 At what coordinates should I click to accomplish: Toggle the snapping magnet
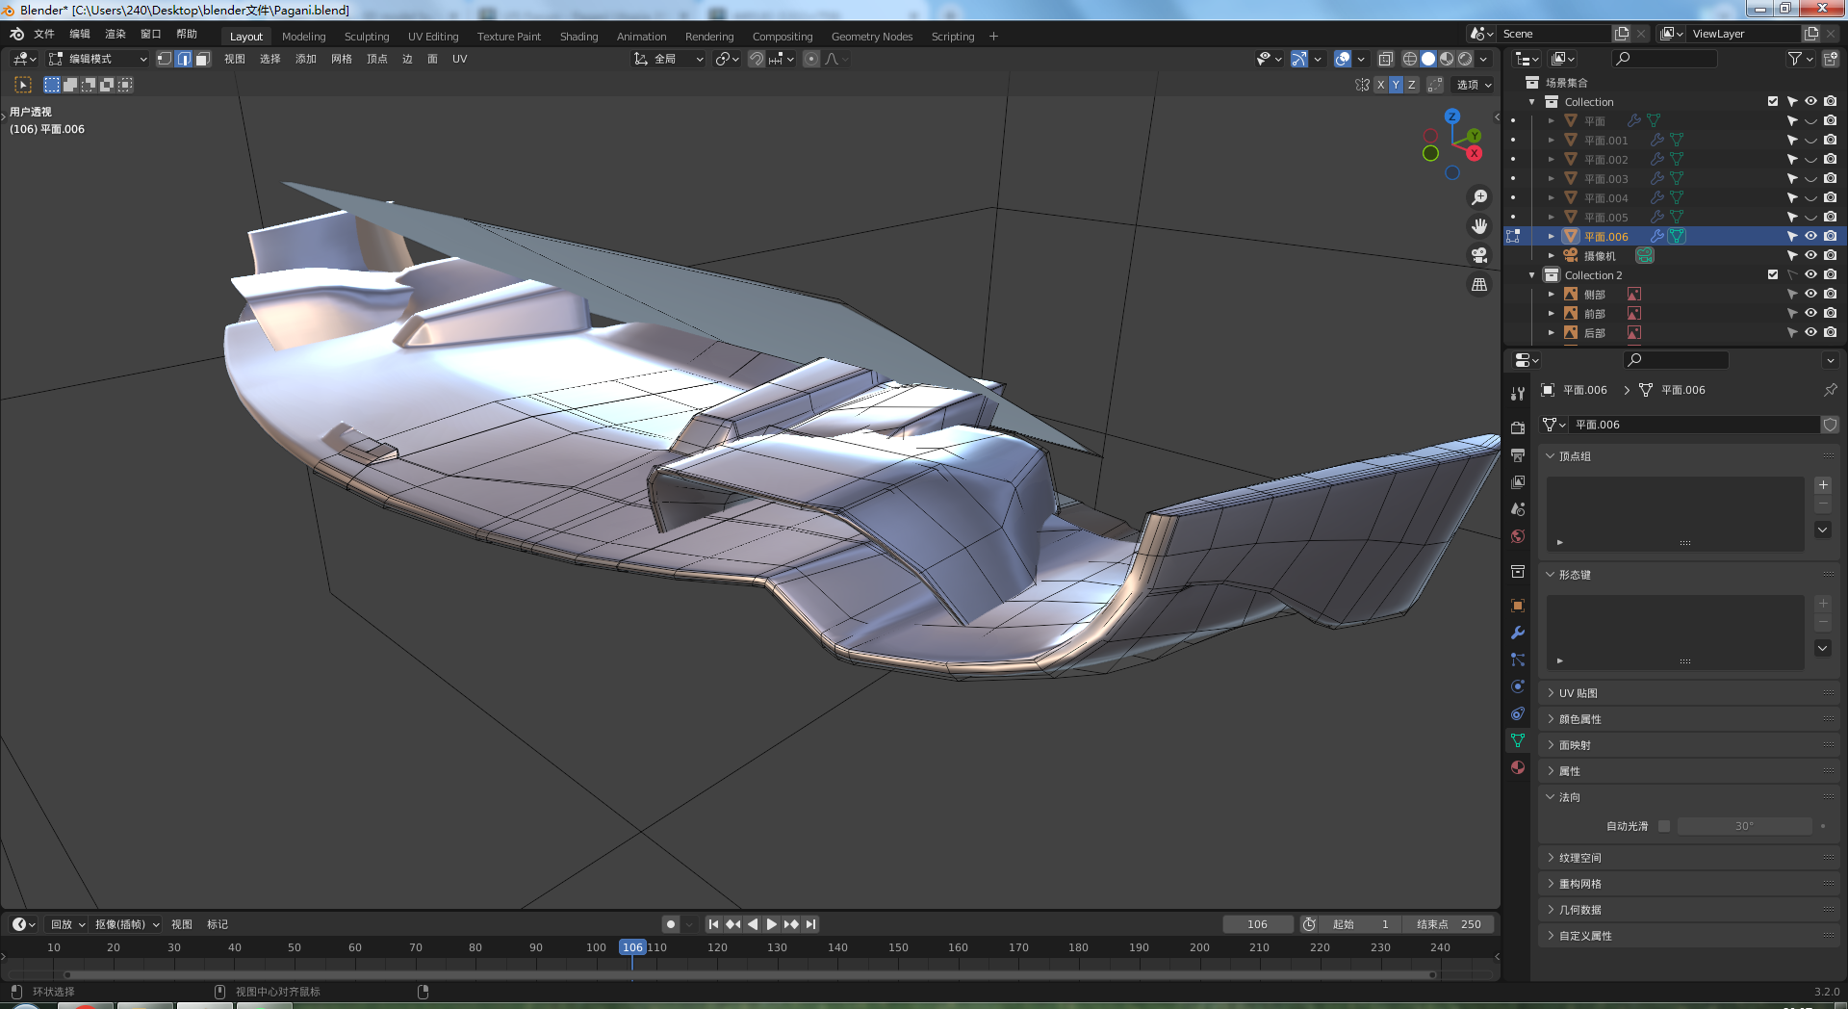(757, 59)
